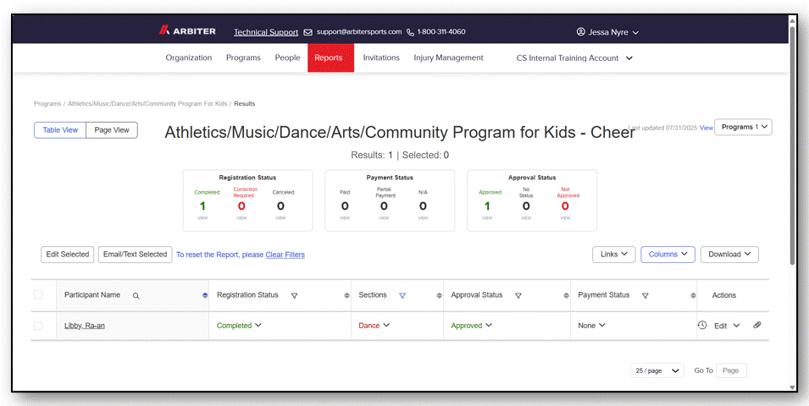Open participant Libby, Ra-an link

(x=85, y=326)
